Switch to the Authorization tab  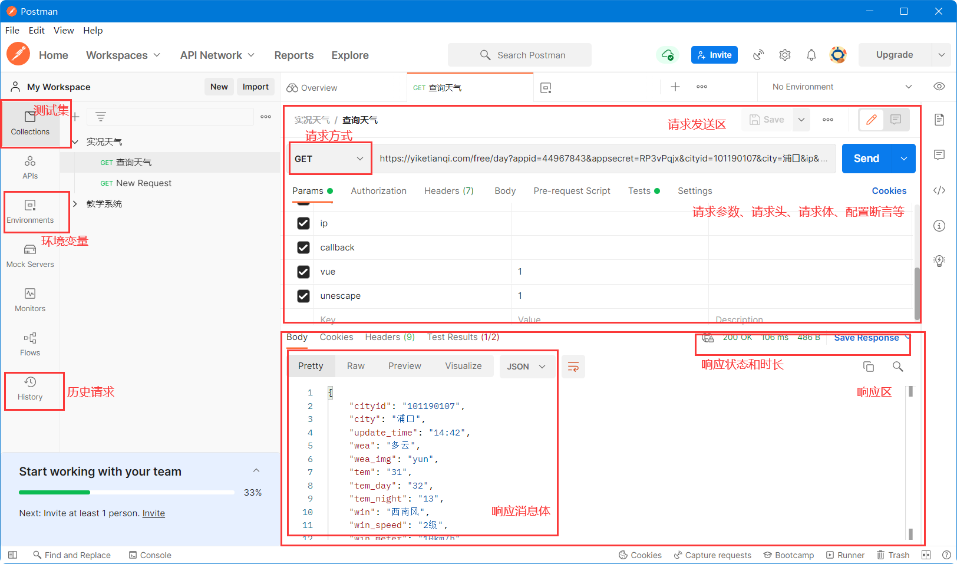[379, 191]
